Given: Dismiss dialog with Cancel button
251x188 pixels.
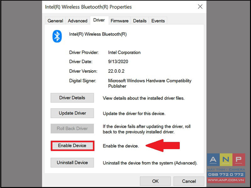Looking at the screenshot, I should [x=189, y=181].
